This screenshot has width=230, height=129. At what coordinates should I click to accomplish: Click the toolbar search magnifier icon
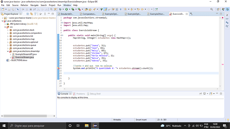[x=212, y=9]
